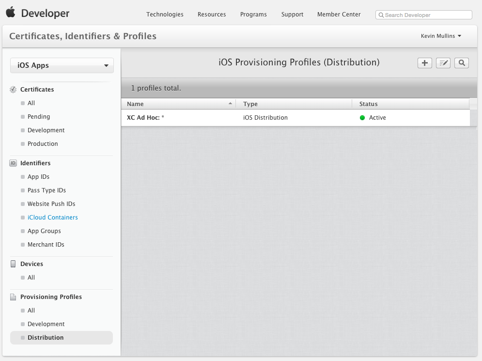This screenshot has width=482, height=361.
Task: Open the iOS Apps dropdown
Action: point(62,65)
